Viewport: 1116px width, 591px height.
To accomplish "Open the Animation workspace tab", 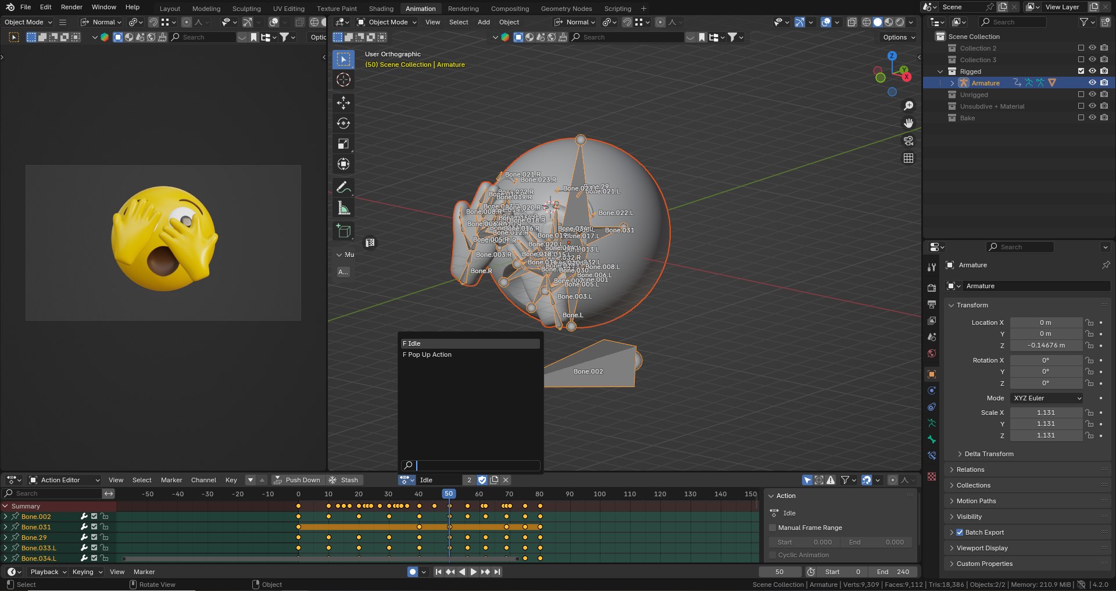I will pyautogui.click(x=420, y=9).
